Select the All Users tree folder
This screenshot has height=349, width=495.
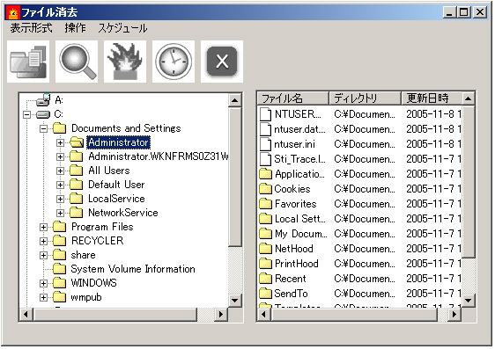[109, 171]
